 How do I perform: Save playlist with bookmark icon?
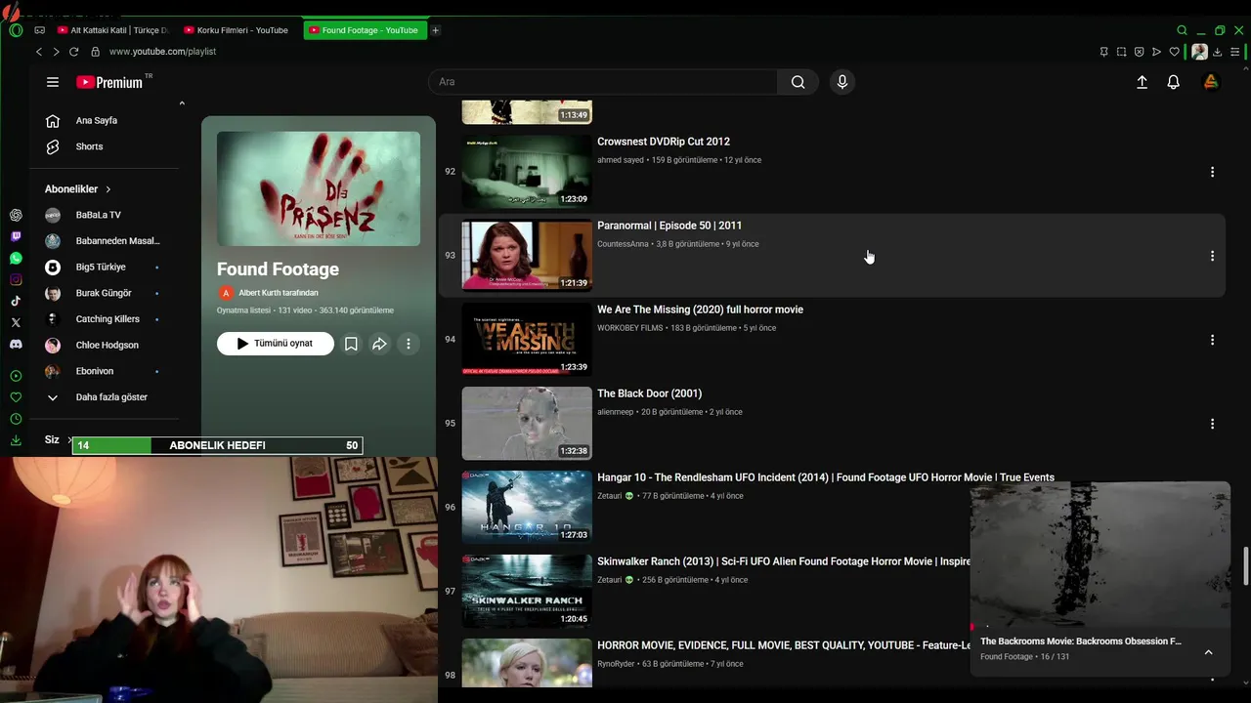pos(351,344)
